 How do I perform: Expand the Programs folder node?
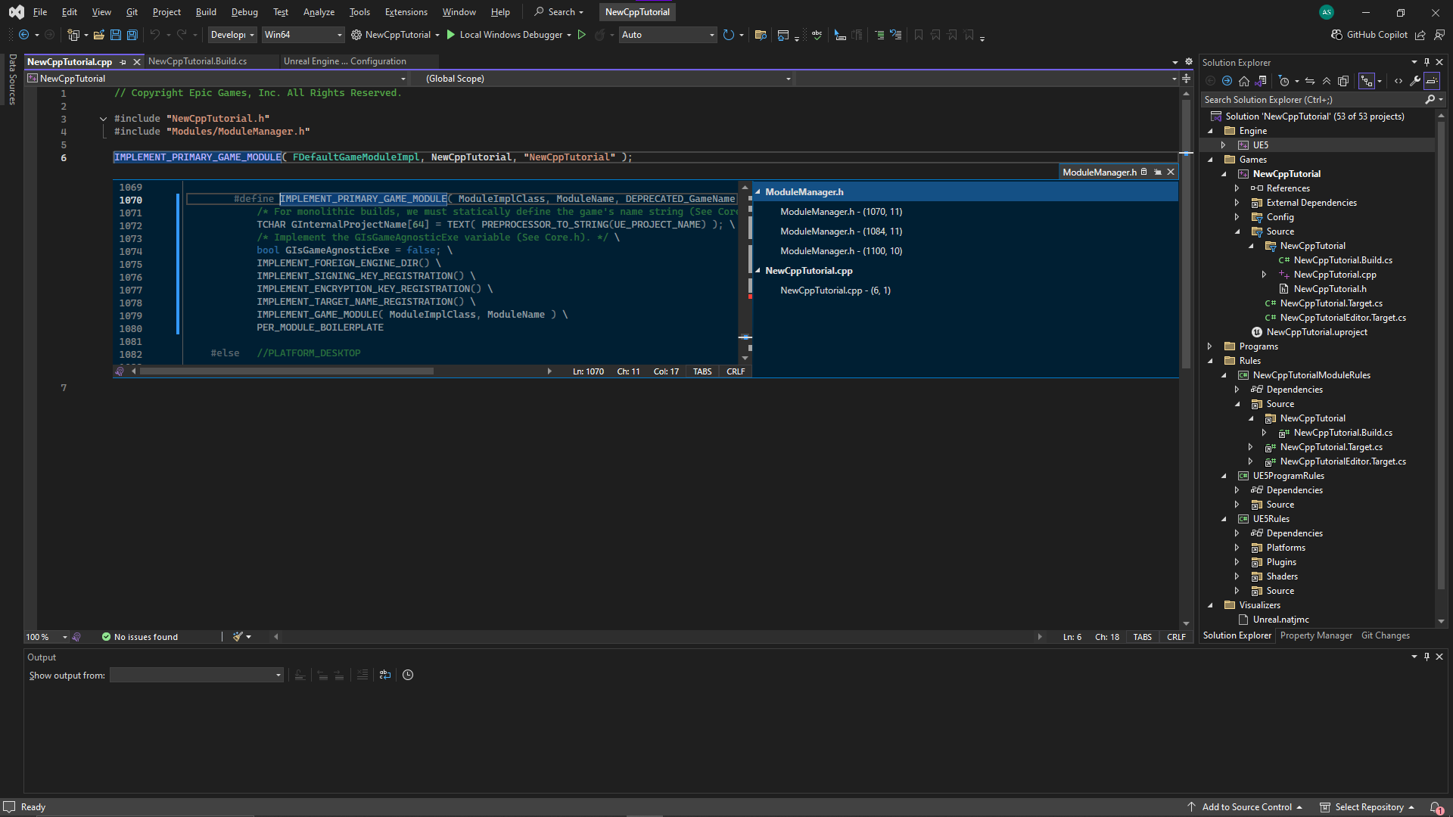click(x=1210, y=346)
